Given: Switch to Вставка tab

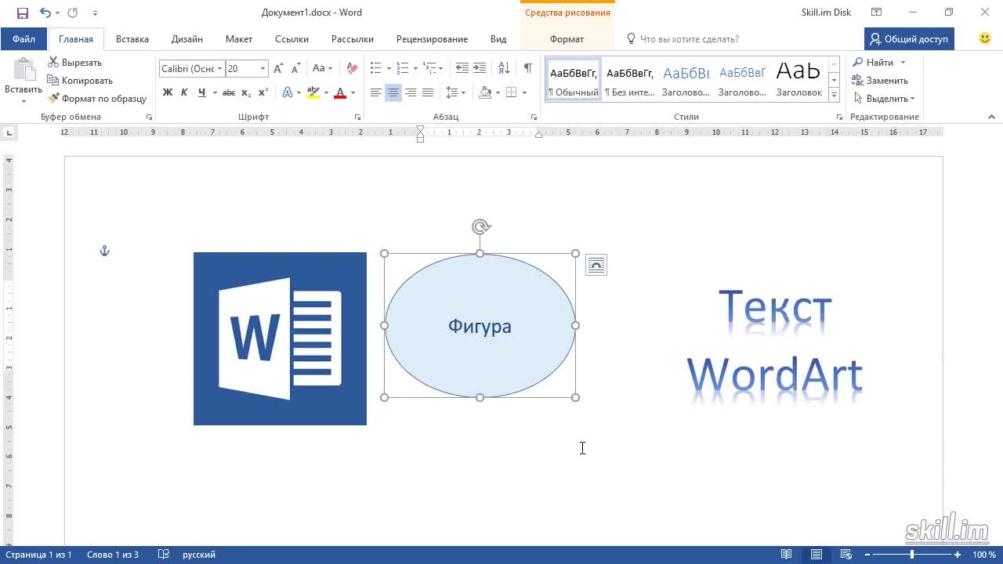Looking at the screenshot, I should (132, 39).
